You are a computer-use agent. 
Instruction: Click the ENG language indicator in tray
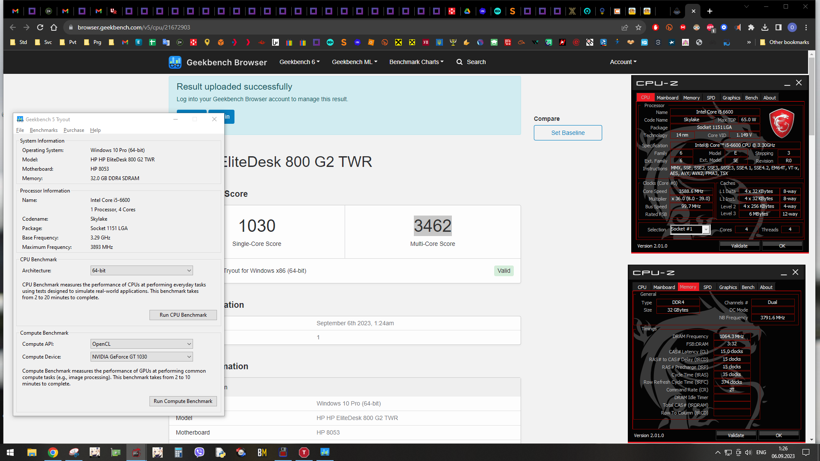click(x=761, y=452)
